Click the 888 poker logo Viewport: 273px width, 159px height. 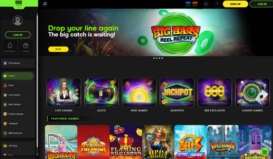tap(188, 4)
